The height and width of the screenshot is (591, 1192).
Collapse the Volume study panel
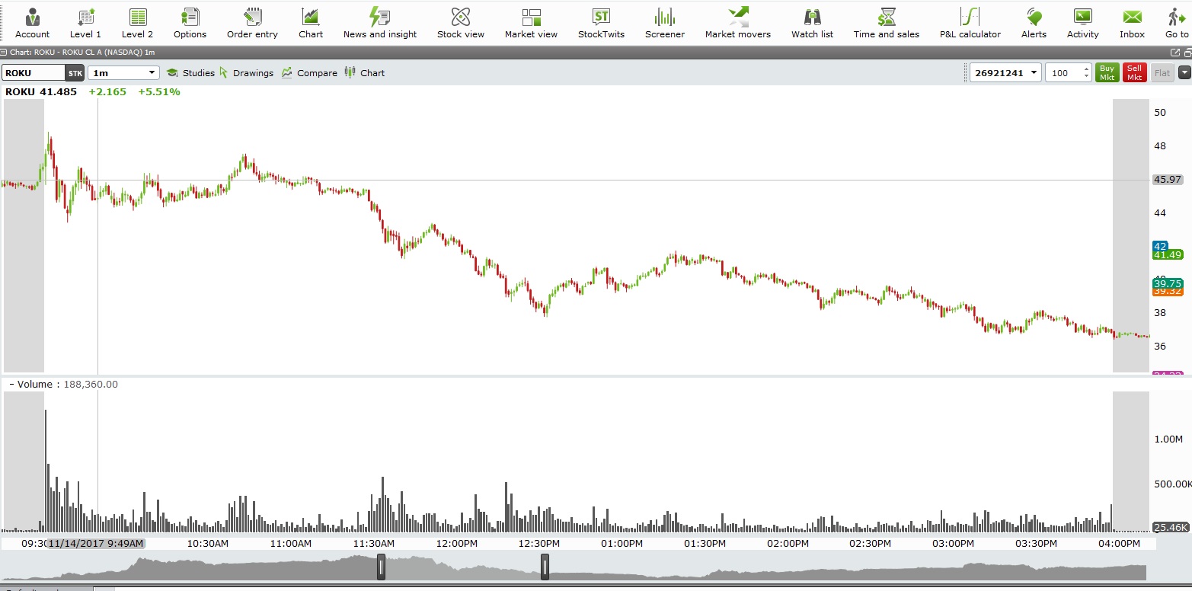(x=11, y=385)
